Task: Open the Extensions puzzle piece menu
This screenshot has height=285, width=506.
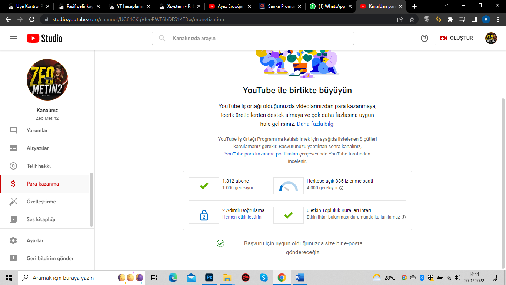Action: coord(450,19)
